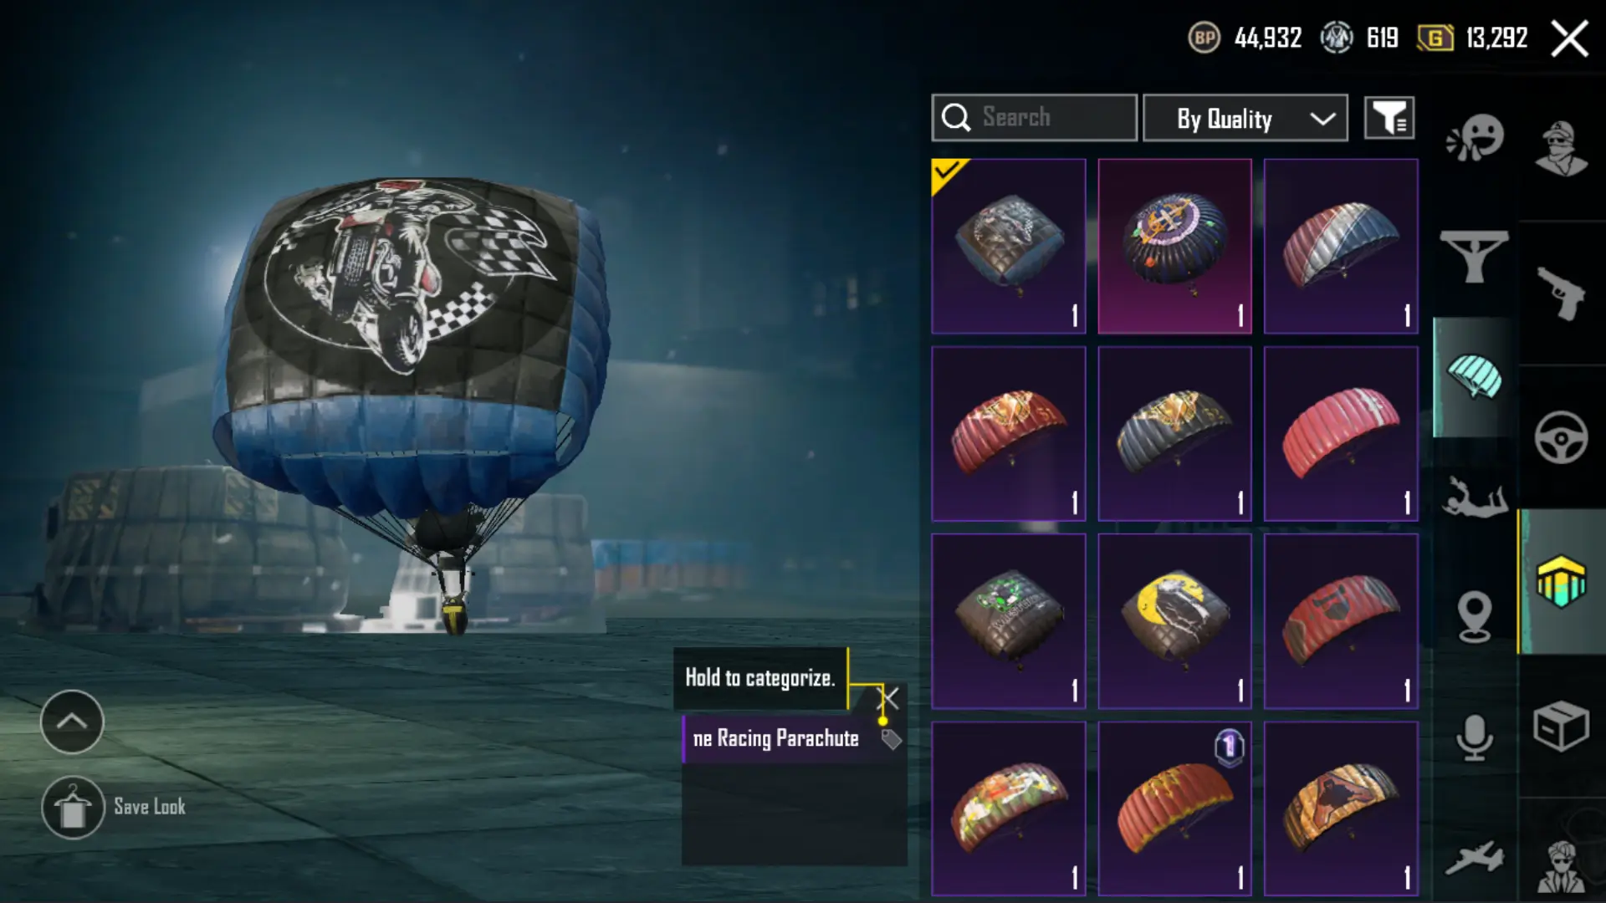
Task: Select the vehicle steering wheel category
Action: (1561, 437)
